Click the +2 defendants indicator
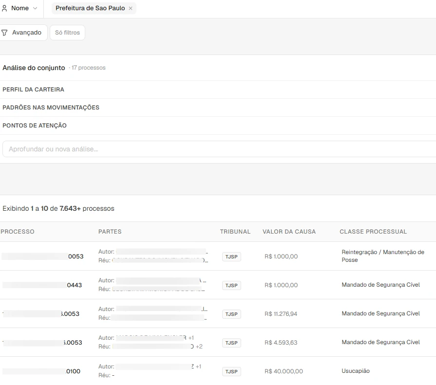 (199, 347)
